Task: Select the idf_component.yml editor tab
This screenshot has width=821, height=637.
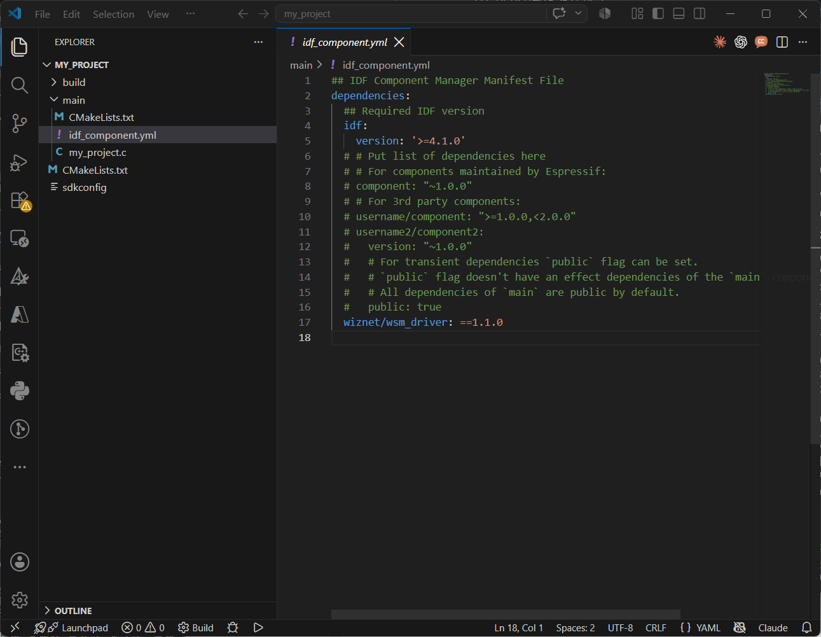Action: [x=345, y=42]
